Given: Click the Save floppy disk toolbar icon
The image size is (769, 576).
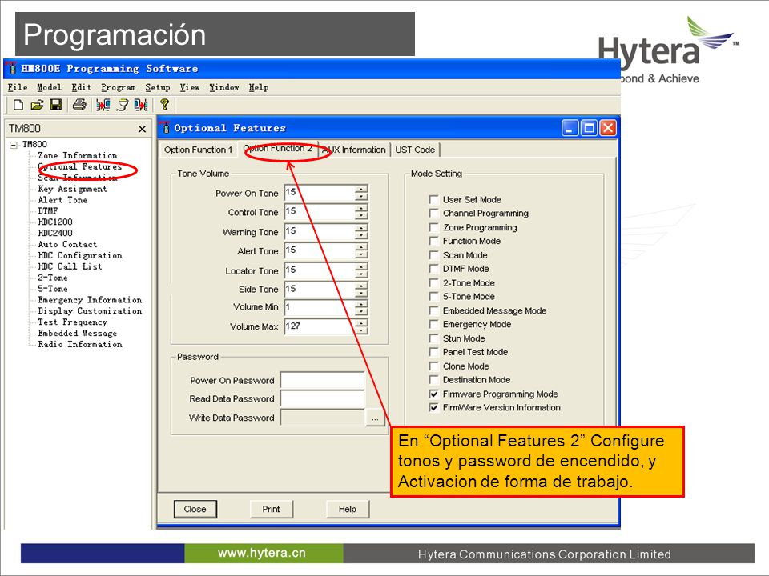Looking at the screenshot, I should tap(55, 105).
